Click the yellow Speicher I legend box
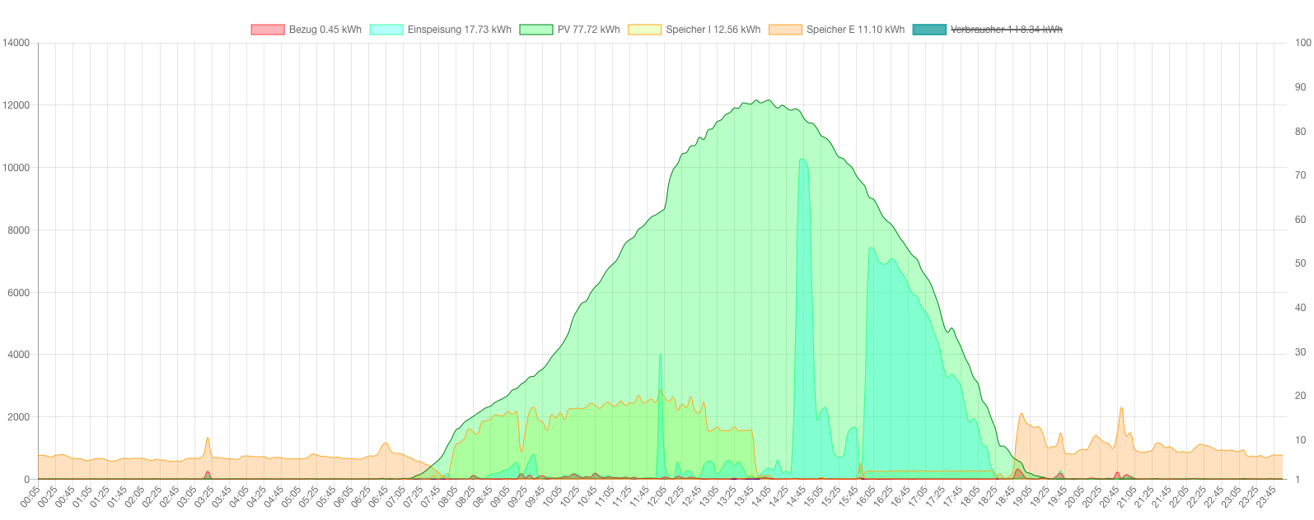The height and width of the screenshot is (520, 1314). pyautogui.click(x=644, y=30)
